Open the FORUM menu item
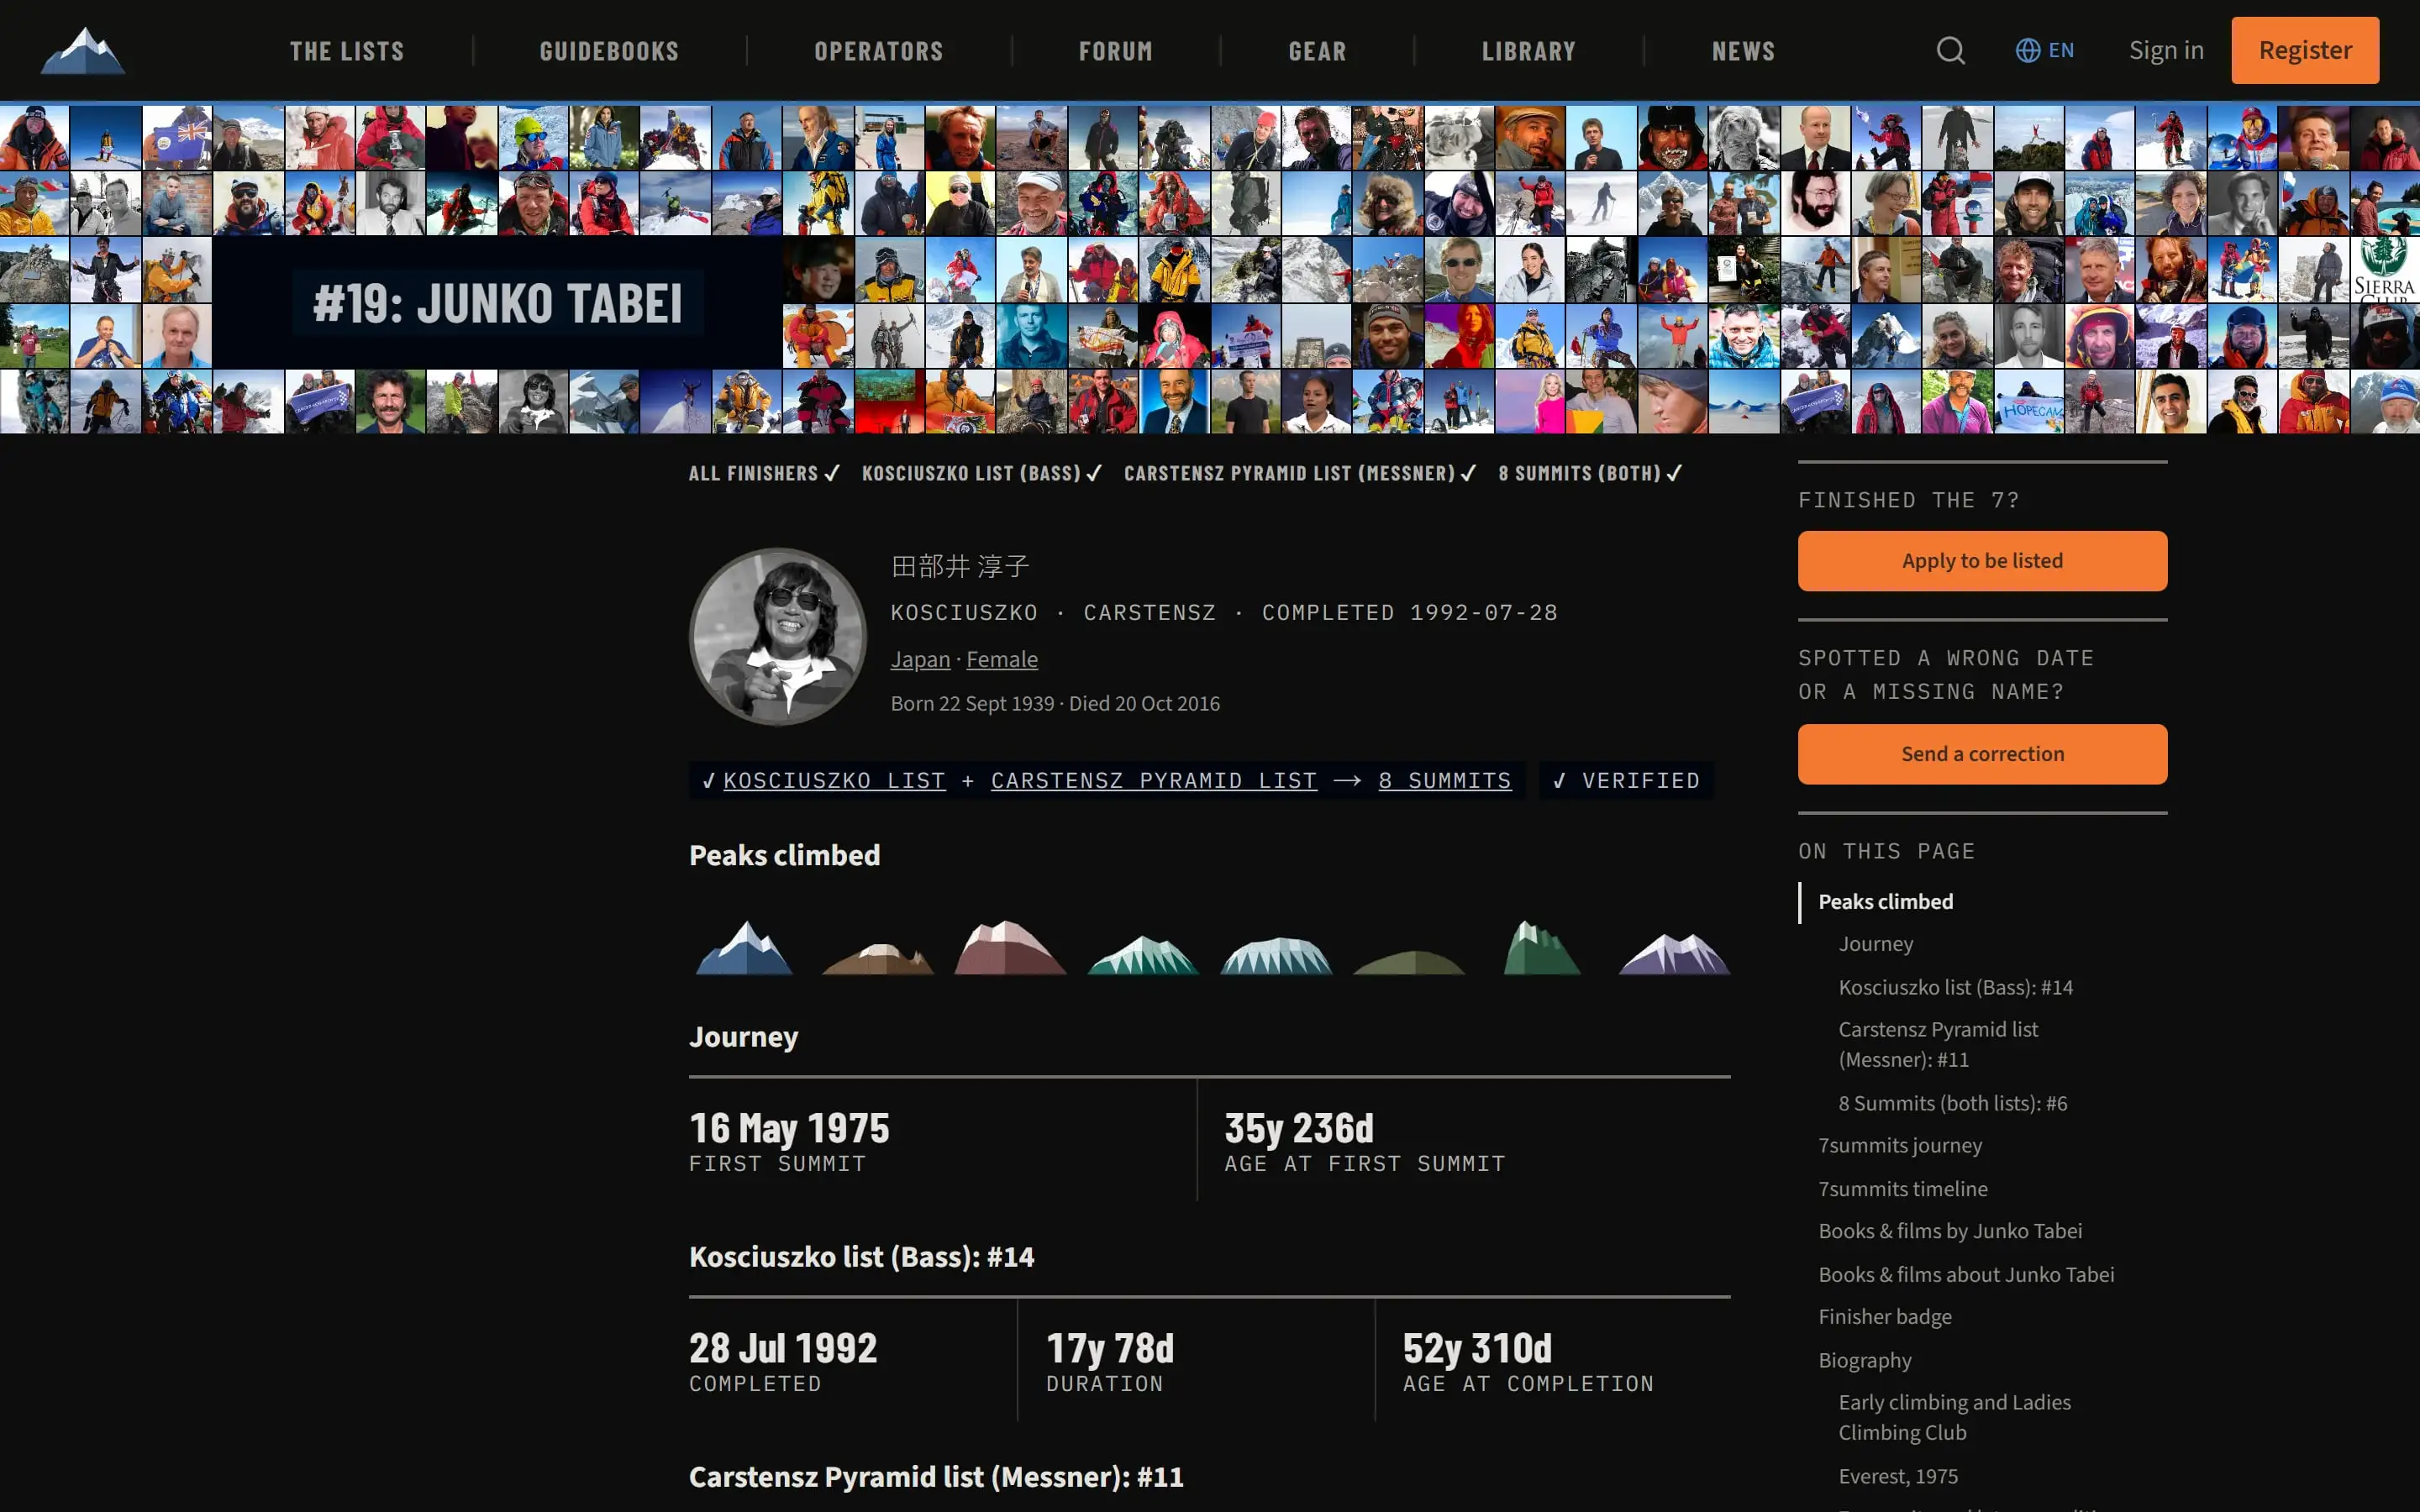This screenshot has height=1512, width=2420. pos(1115,51)
